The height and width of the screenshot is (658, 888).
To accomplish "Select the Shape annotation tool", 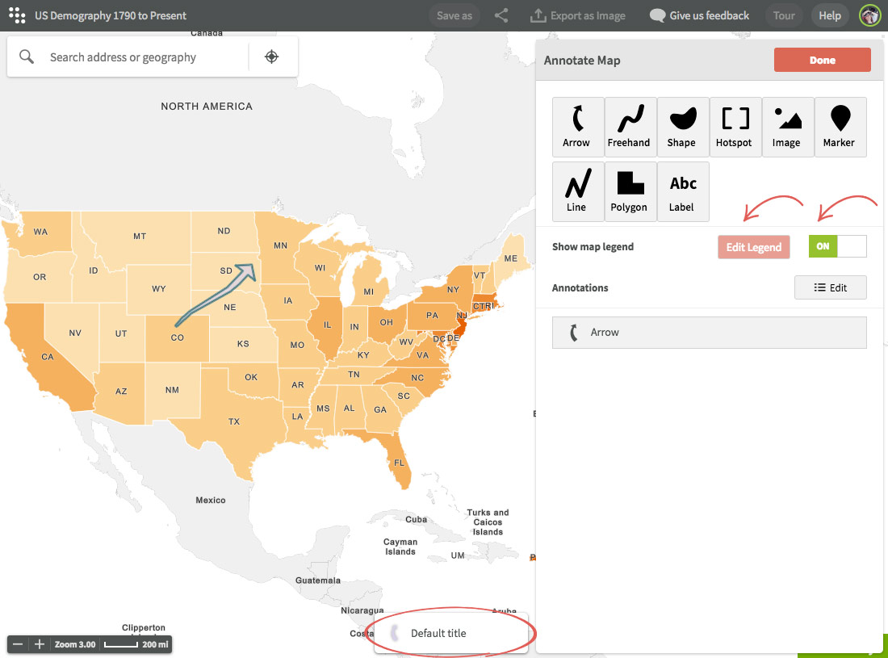I will pos(682,127).
